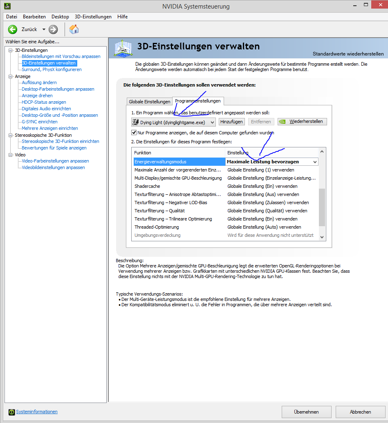This screenshot has width=388, height=423.
Task: Open Anzeige drehen task
Action: 37,96
